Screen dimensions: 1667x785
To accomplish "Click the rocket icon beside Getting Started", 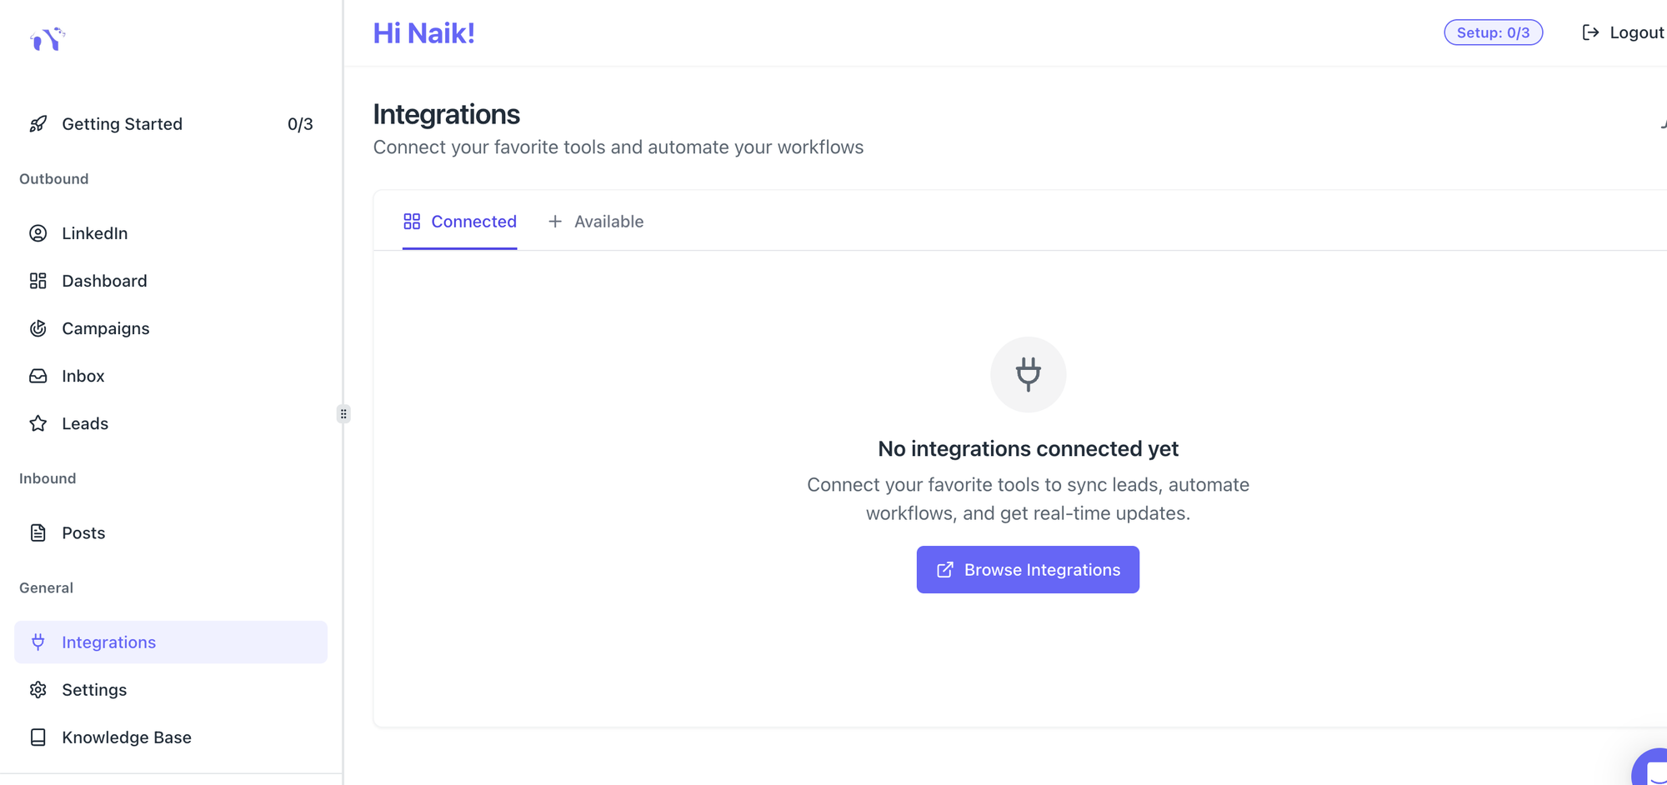I will (38, 124).
